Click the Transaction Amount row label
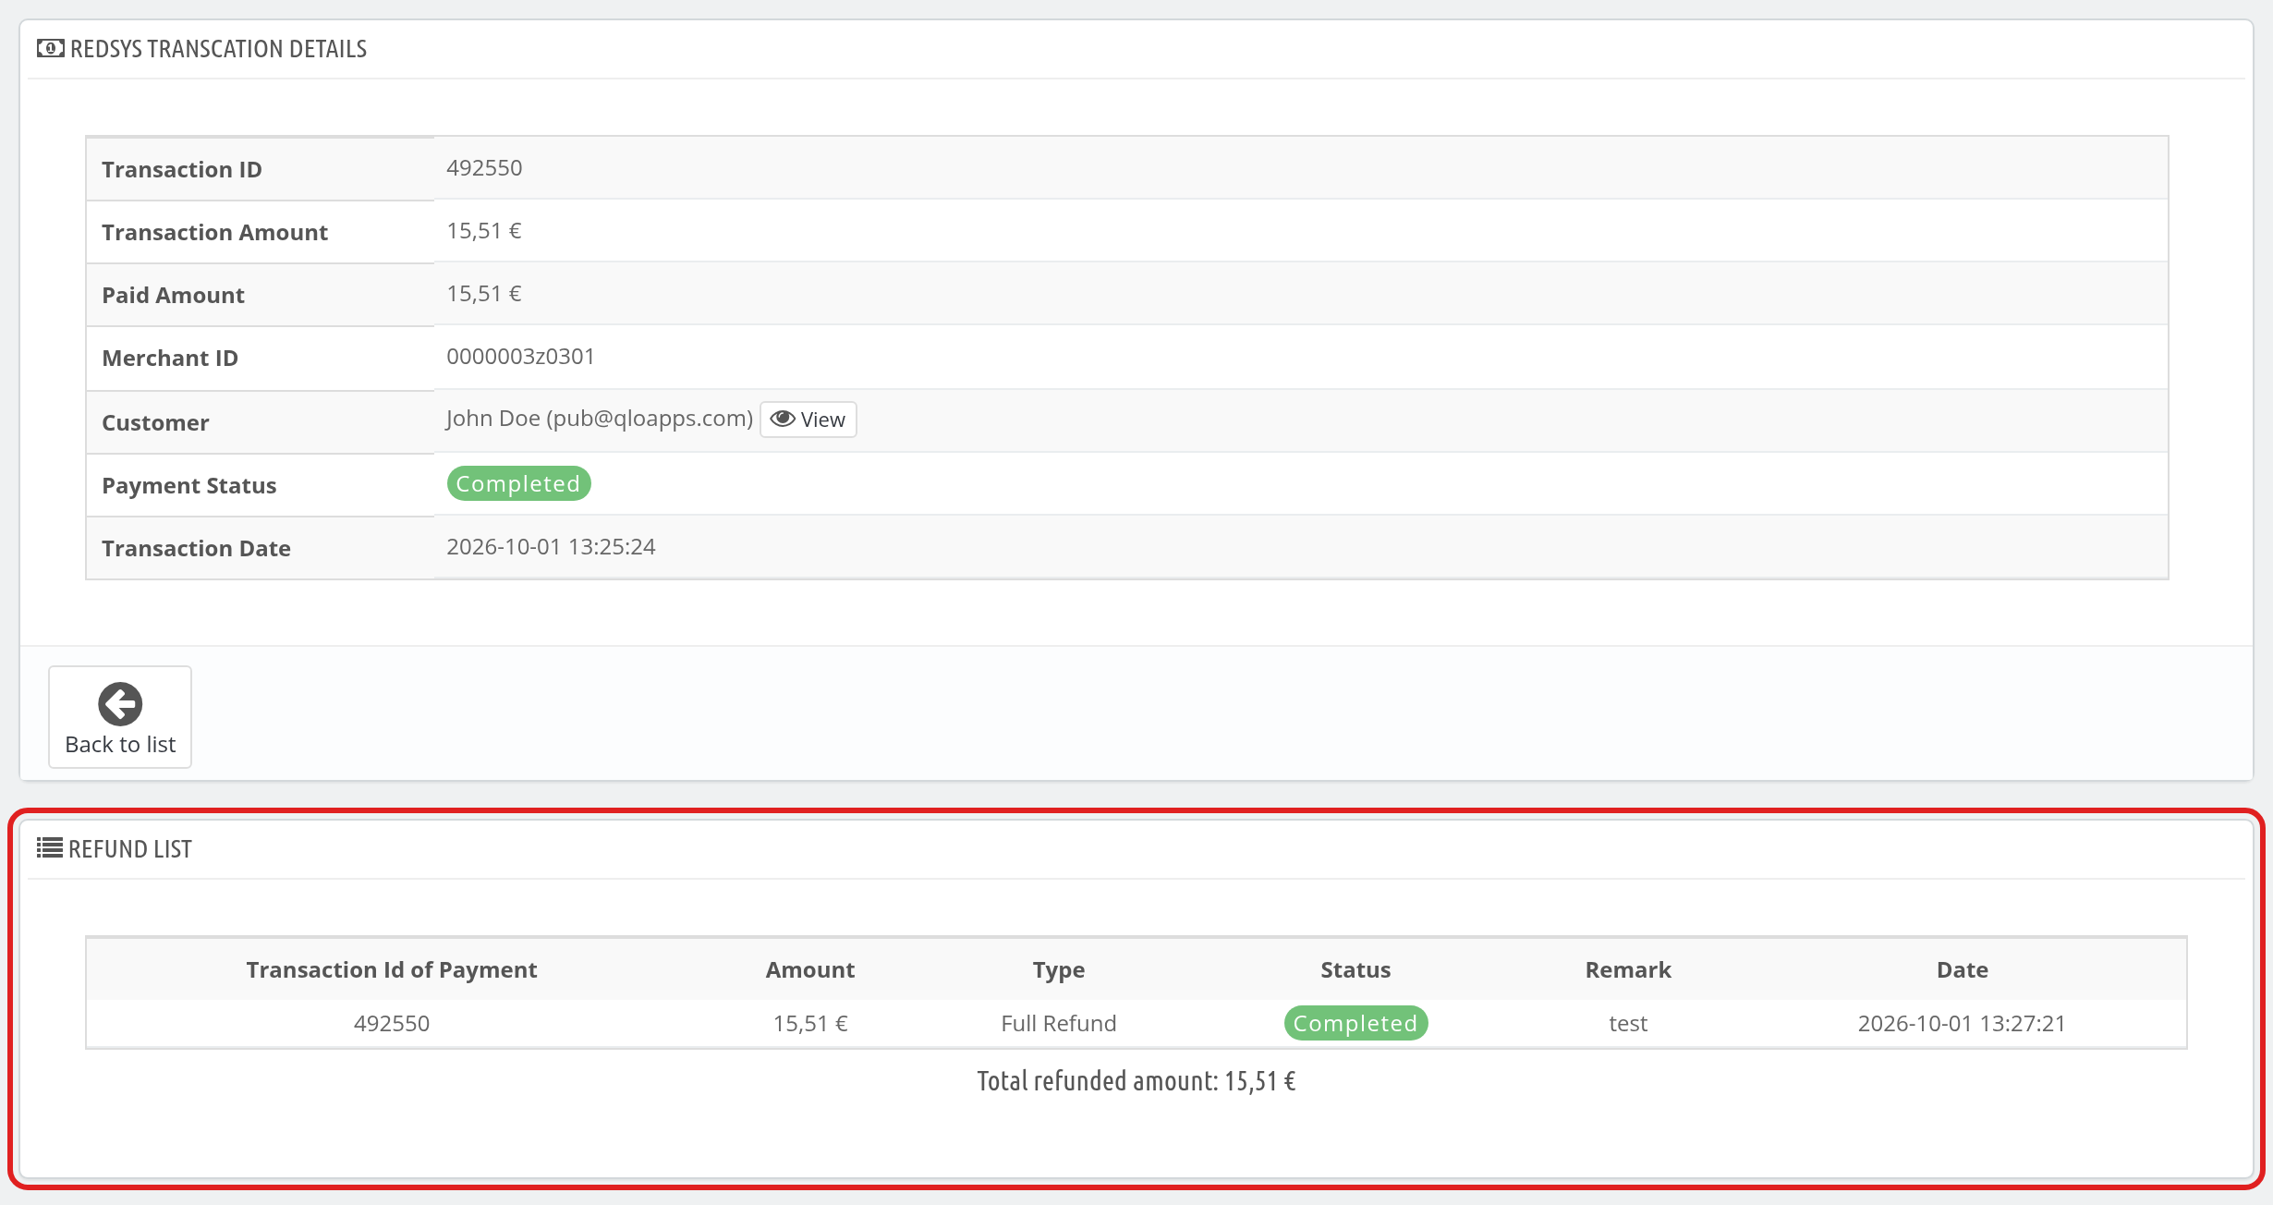This screenshot has height=1205, width=2273. click(214, 232)
